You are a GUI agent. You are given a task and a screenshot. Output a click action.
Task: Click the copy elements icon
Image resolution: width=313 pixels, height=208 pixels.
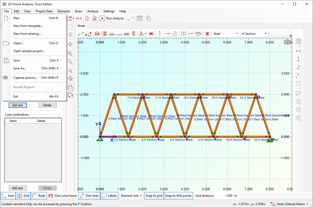click(70, 95)
